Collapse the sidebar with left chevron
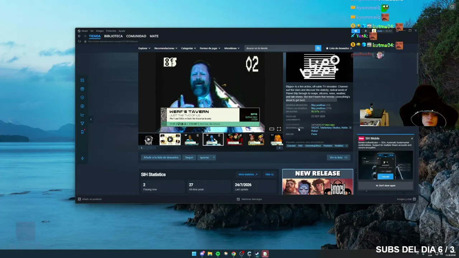This screenshot has height=258, width=459. click(91, 119)
